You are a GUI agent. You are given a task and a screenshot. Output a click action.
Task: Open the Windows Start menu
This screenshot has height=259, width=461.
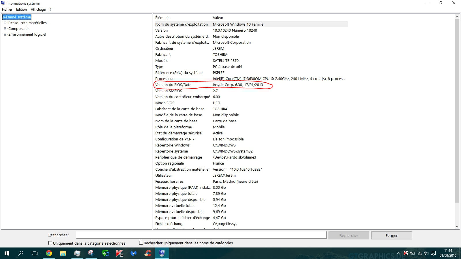(7, 253)
